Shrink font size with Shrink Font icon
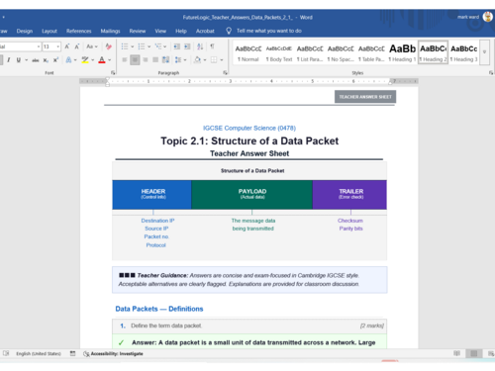Screen dimensions: 495x371 77,46
